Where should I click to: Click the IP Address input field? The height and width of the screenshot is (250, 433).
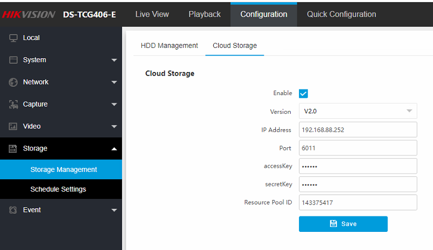point(358,130)
